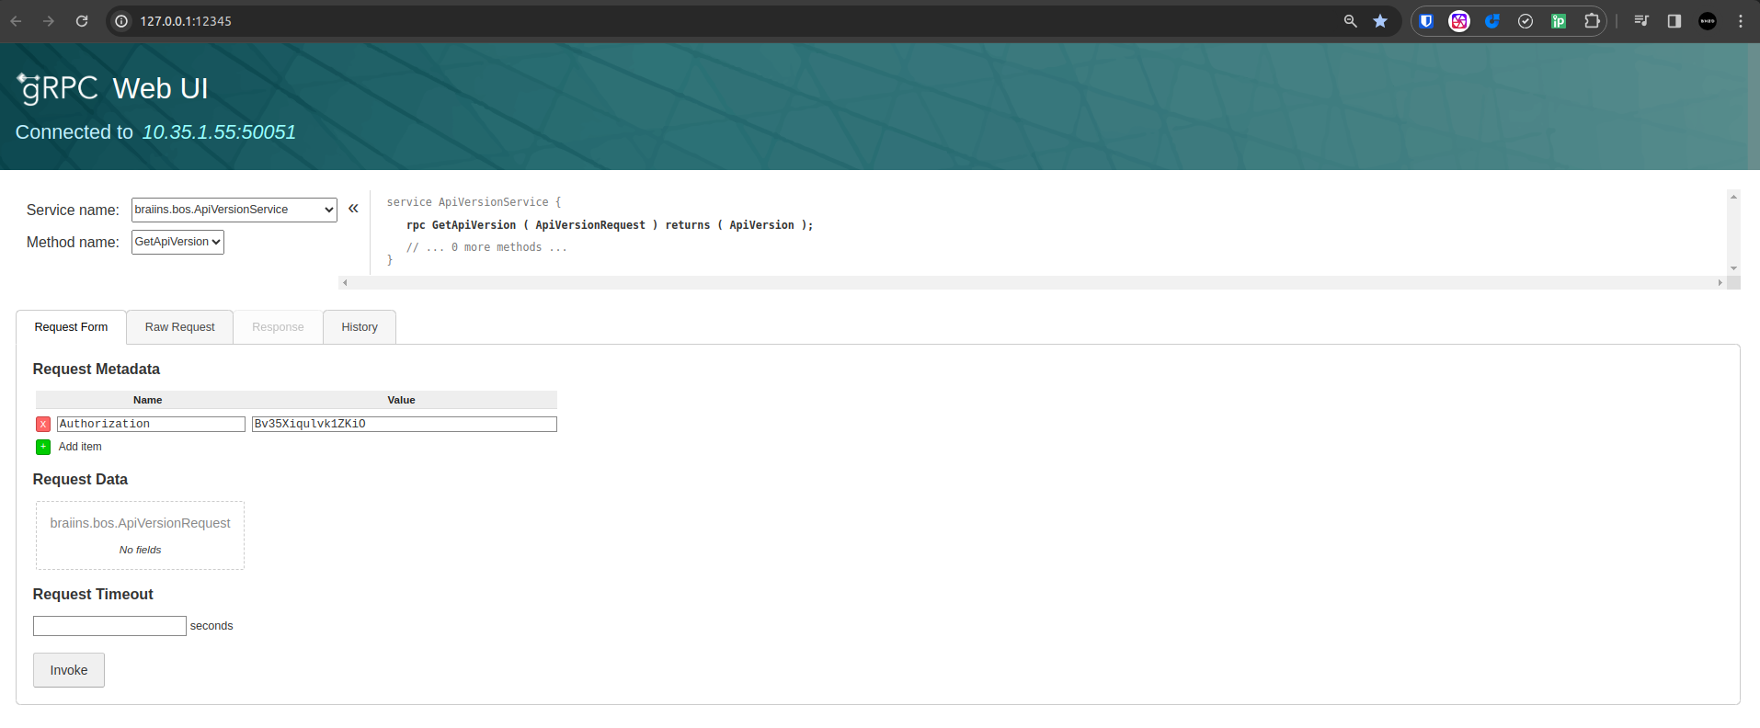Screen dimensions: 1760x728
Task: Open the Method name dropdown
Action: 177,242
